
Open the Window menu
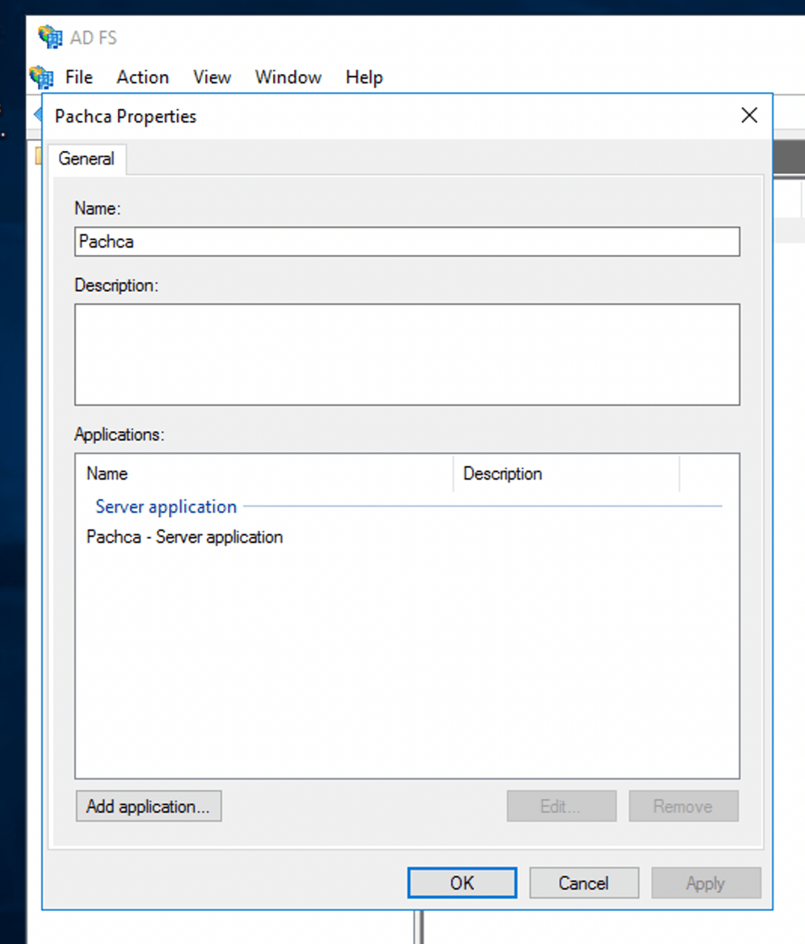tap(288, 77)
